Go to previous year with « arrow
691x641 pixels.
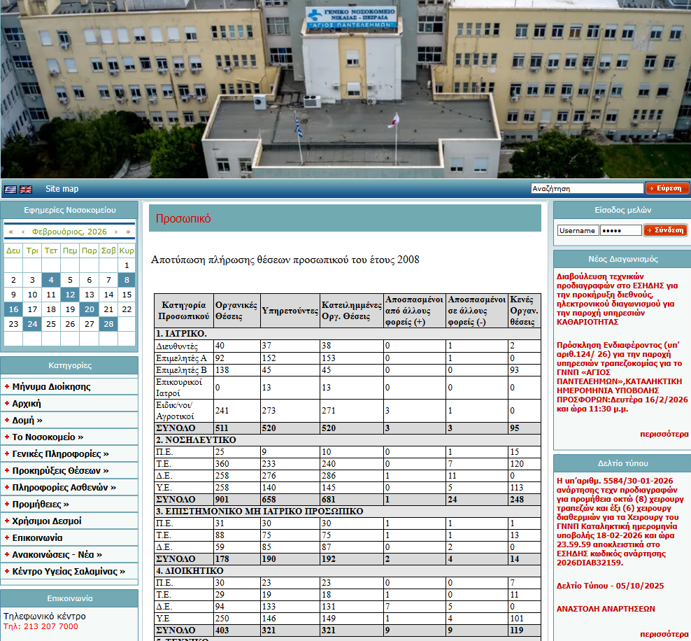(x=10, y=232)
